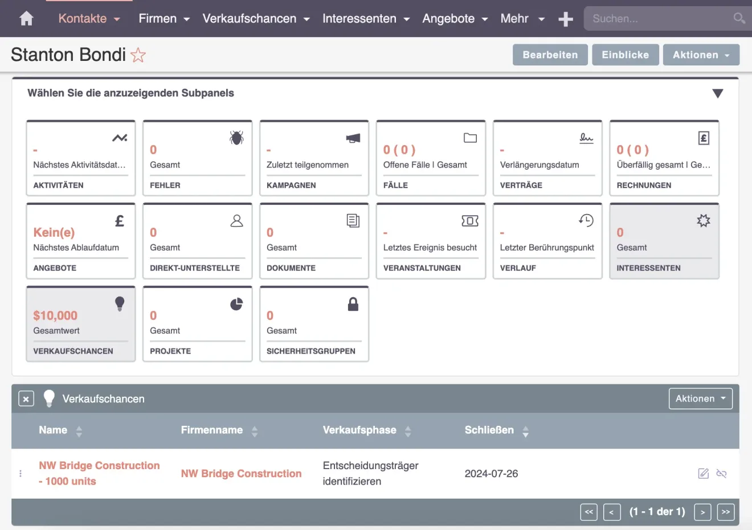This screenshot has width=752, height=530.
Task: Click the search magnifier icon
Action: tap(739, 18)
